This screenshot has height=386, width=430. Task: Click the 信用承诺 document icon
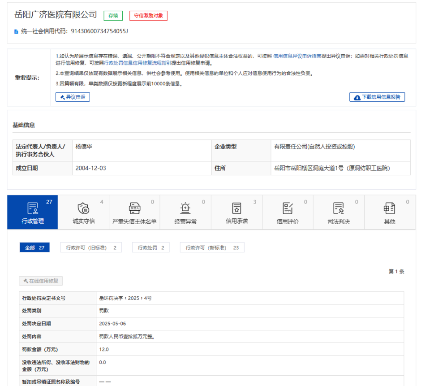(x=236, y=208)
